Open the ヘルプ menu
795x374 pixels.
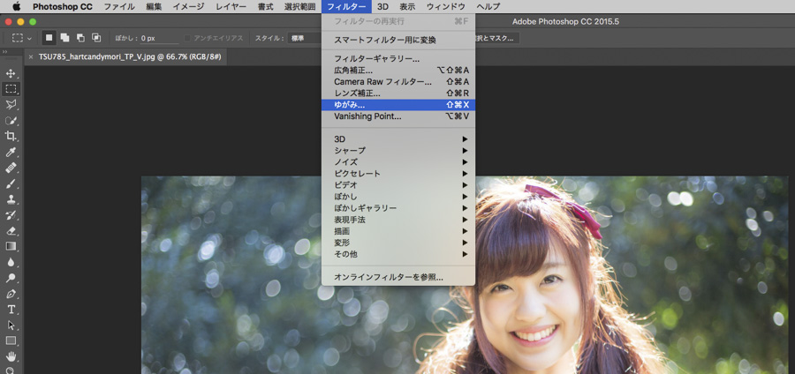pos(488,6)
